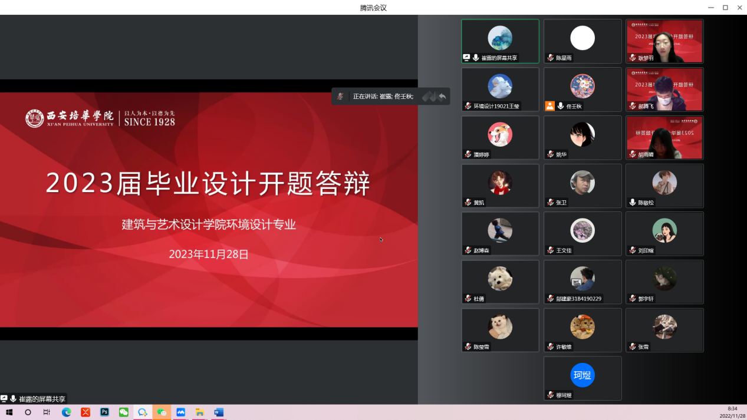Select 张卫's participant tile avatar
The image size is (747, 420).
point(583,183)
